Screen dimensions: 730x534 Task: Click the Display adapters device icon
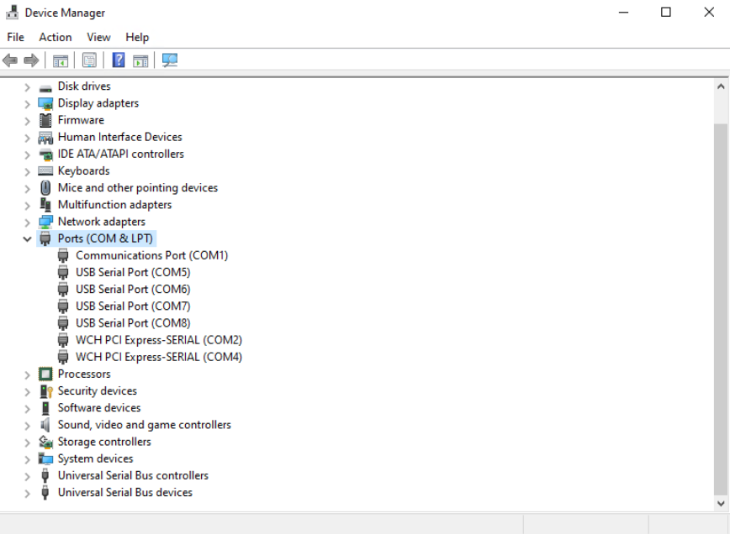[45, 103]
